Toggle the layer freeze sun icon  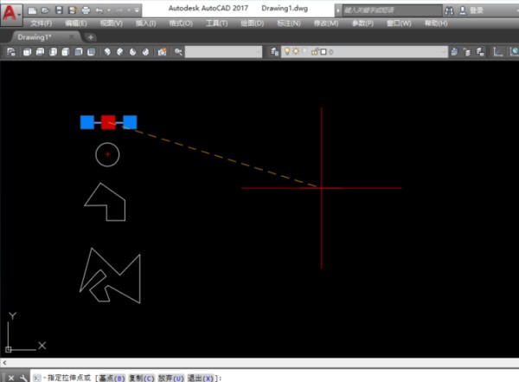click(x=295, y=52)
